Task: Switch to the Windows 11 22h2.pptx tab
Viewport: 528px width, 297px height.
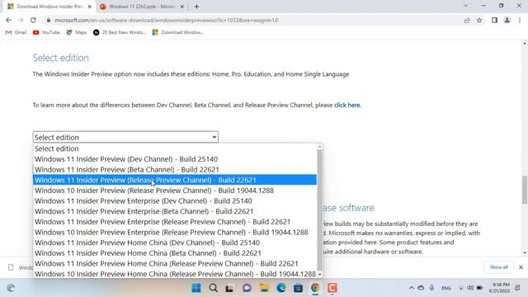Action: click(141, 7)
